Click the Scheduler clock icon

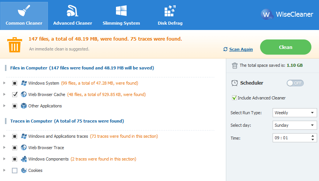point(234,83)
